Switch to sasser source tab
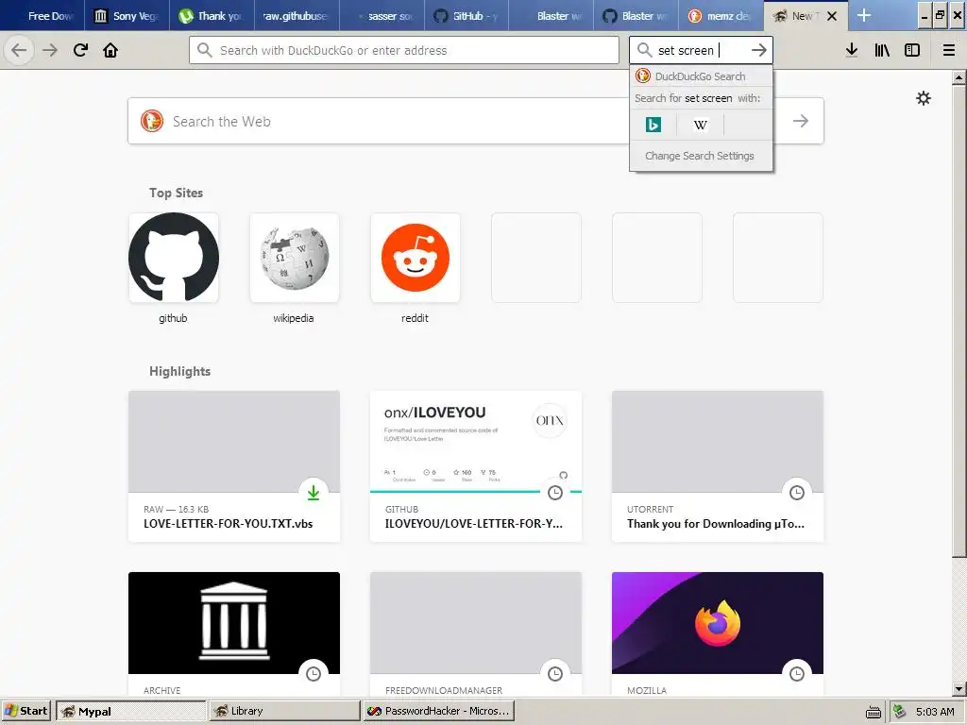Screen dimensions: 967x725 coord(382,16)
